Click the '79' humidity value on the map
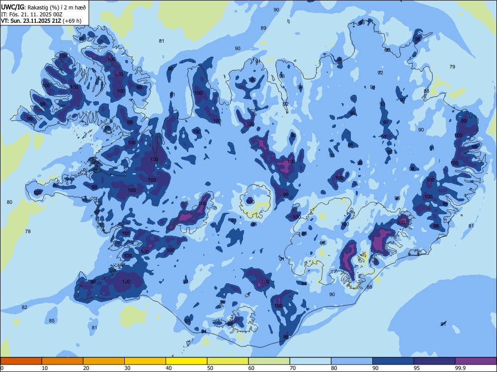Screen dimensions: 497x372 452,67
